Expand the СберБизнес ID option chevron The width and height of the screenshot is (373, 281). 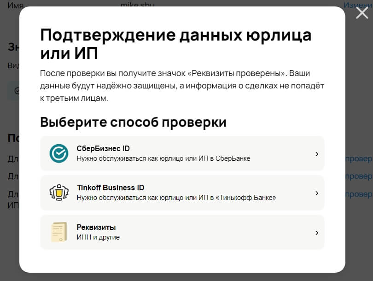click(x=317, y=154)
